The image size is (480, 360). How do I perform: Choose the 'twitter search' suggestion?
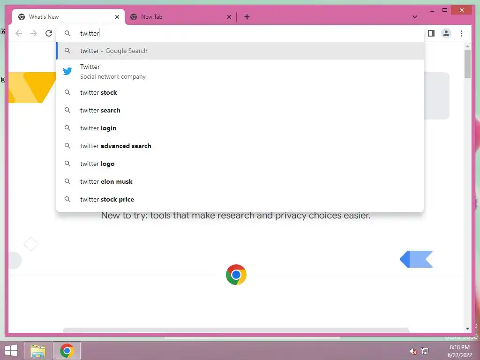(240, 110)
